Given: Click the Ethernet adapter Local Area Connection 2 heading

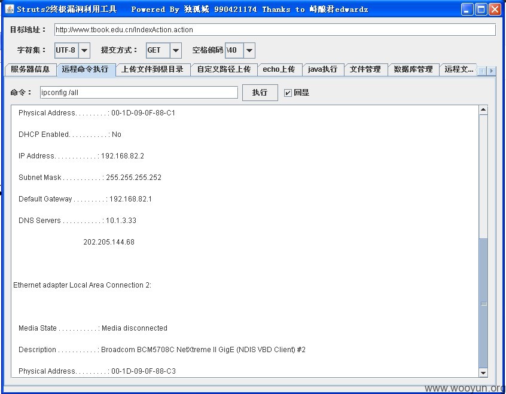Looking at the screenshot, I should coord(83,285).
